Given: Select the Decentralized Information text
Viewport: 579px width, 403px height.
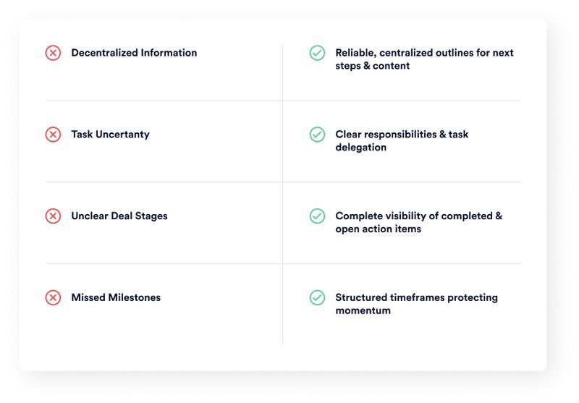Looking at the screenshot, I should coord(134,53).
